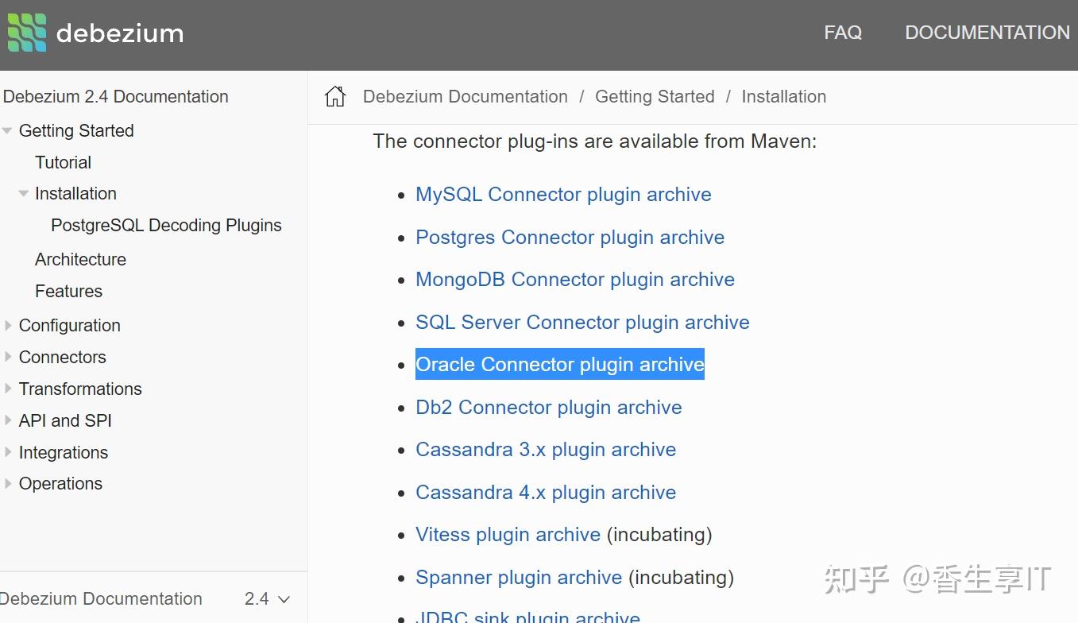Expand the Connectors section arrow
Screen dimensions: 1078x623
point(8,357)
